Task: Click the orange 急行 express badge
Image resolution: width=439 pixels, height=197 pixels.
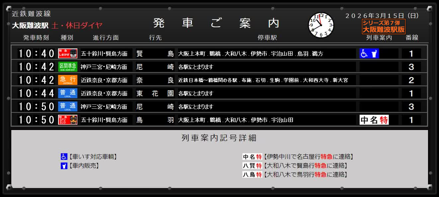Action: [x=68, y=80]
